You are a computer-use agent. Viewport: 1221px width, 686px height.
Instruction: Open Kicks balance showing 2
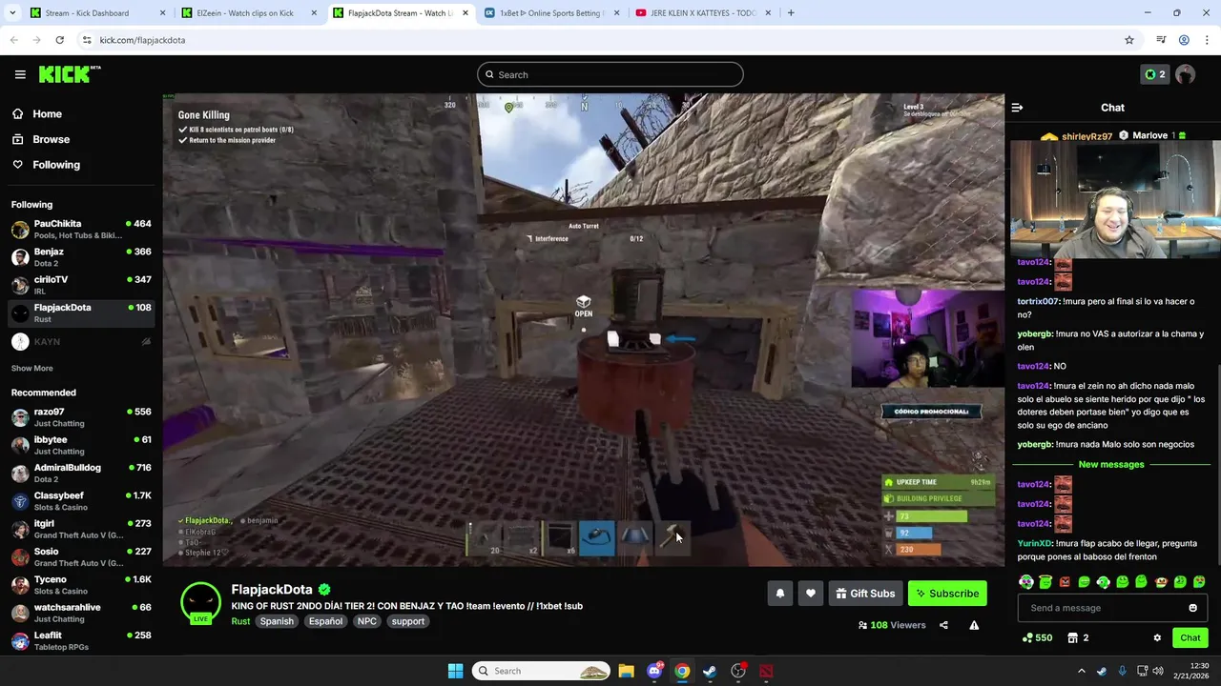tap(1155, 74)
